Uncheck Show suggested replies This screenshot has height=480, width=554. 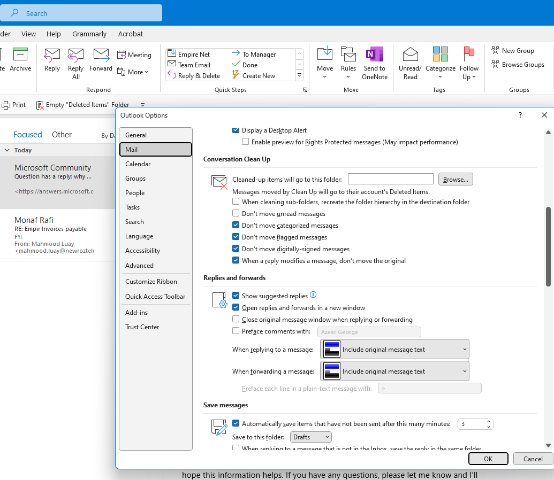tap(236, 296)
